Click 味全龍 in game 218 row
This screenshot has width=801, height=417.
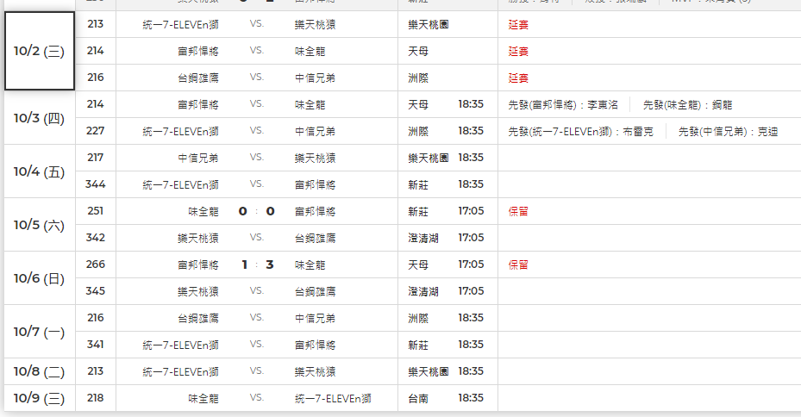pyautogui.click(x=203, y=398)
